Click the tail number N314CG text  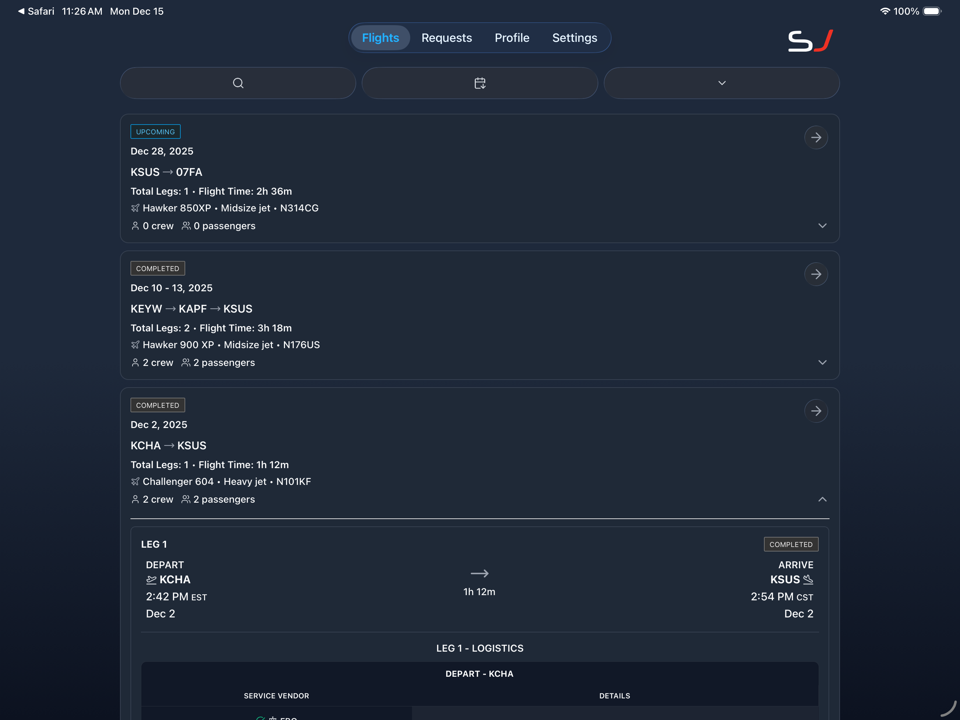pos(299,208)
